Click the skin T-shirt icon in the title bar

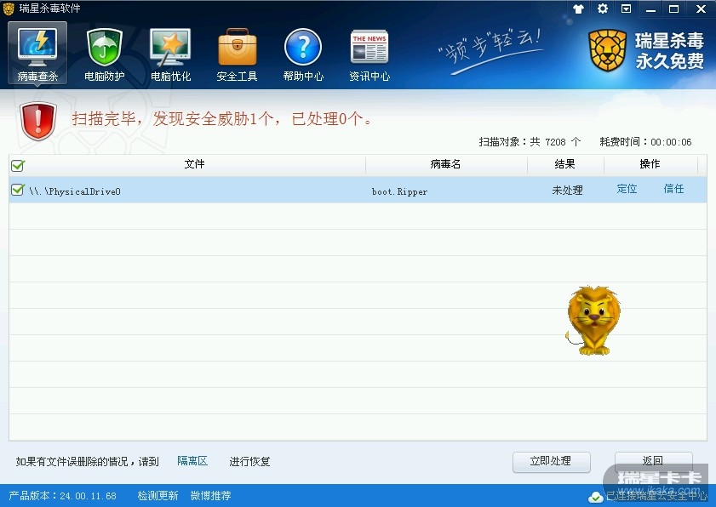579,9
